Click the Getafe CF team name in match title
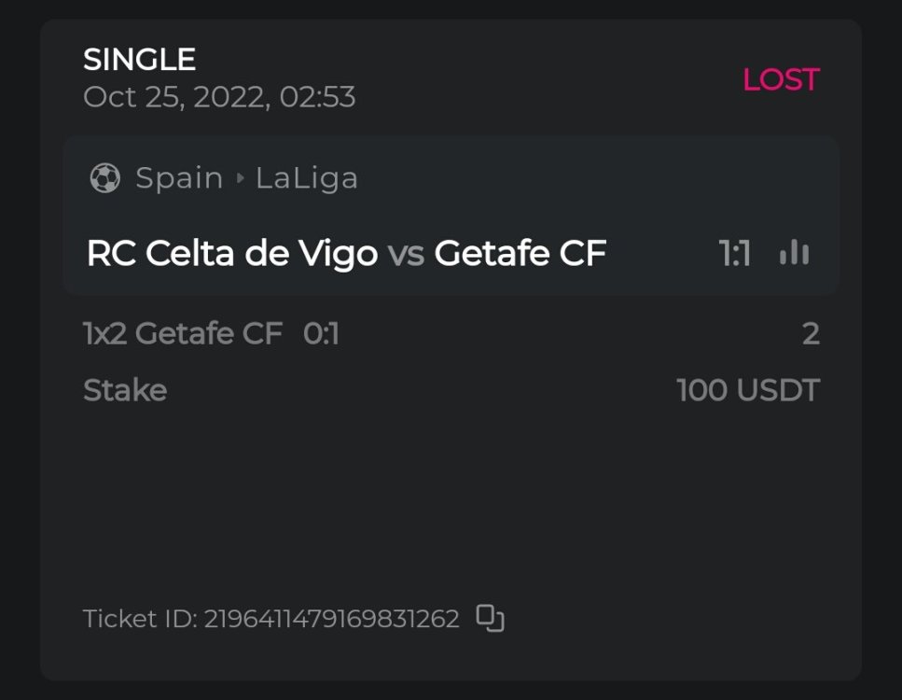 520,253
